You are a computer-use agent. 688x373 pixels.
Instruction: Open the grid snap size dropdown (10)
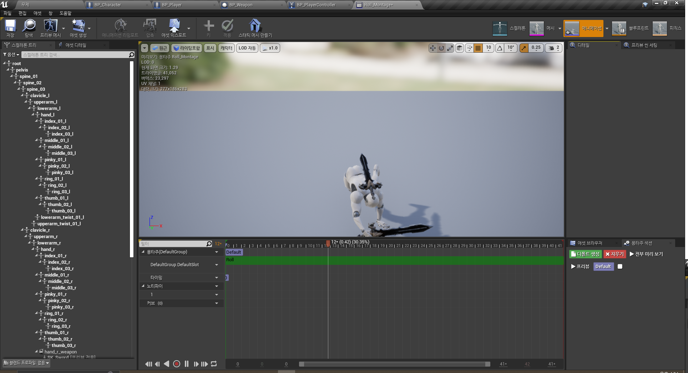point(489,48)
